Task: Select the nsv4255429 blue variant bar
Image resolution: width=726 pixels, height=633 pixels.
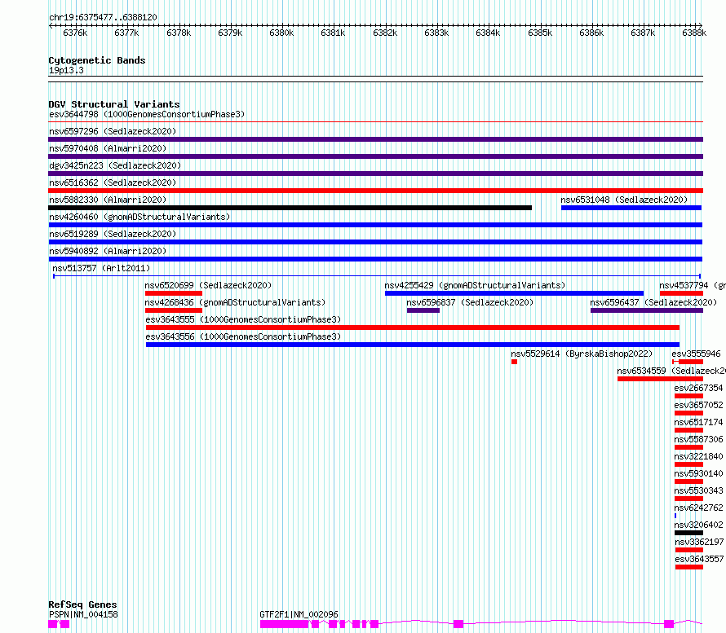Action: 514,293
